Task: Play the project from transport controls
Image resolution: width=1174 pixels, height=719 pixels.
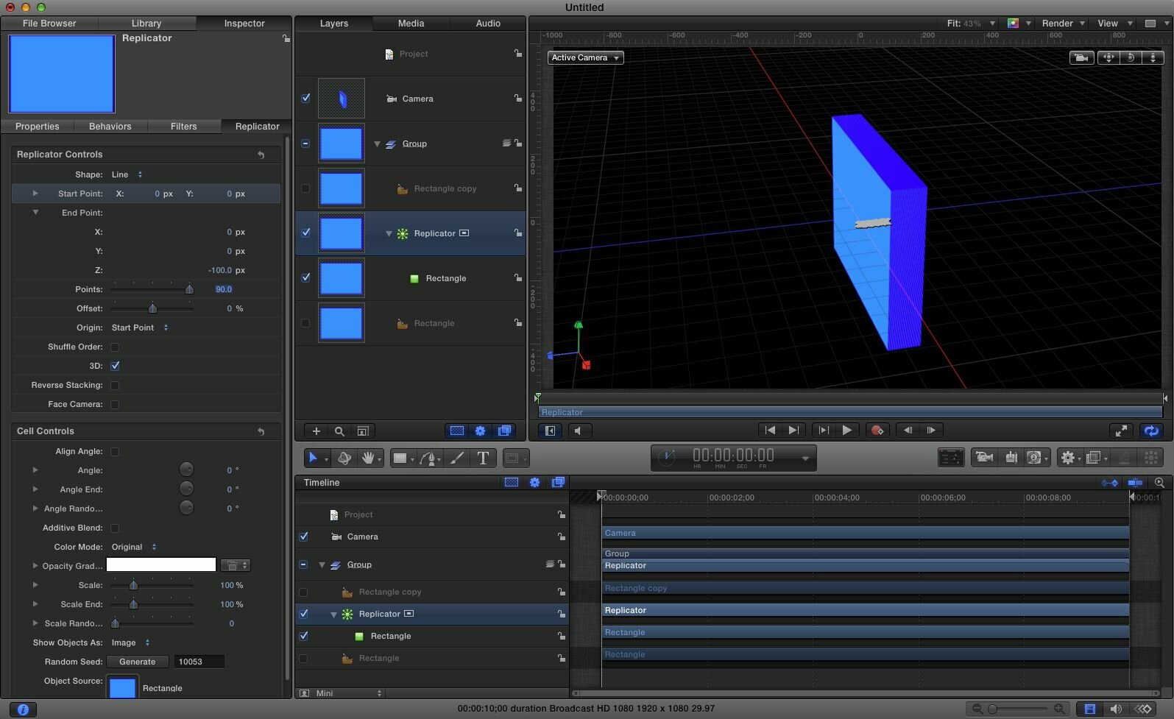Action: click(x=846, y=431)
